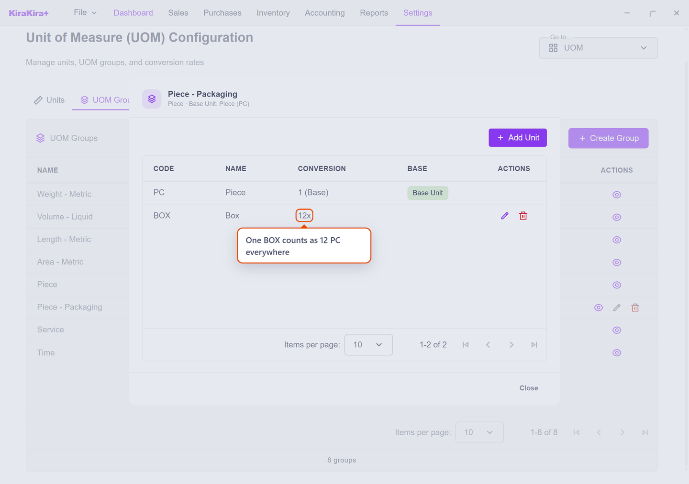The width and height of the screenshot is (689, 484).
Task: View the Service group details
Action: pos(617,330)
